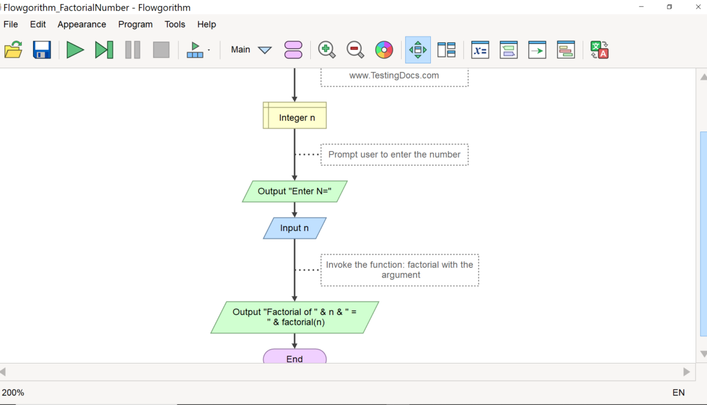707x405 pixels.
Task: Open the Appearance menu
Action: coord(82,24)
